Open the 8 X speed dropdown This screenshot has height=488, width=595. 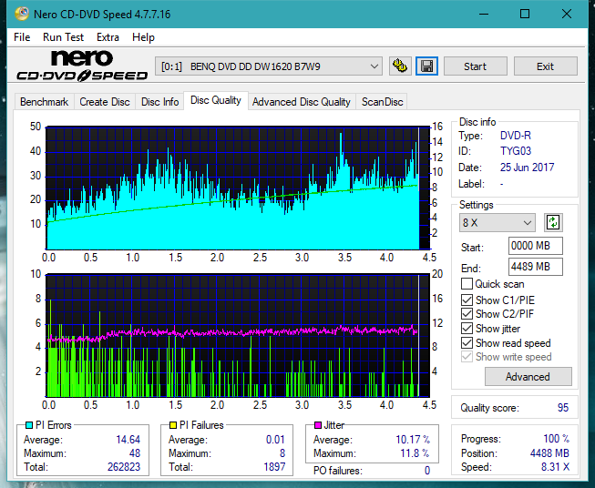(498, 222)
